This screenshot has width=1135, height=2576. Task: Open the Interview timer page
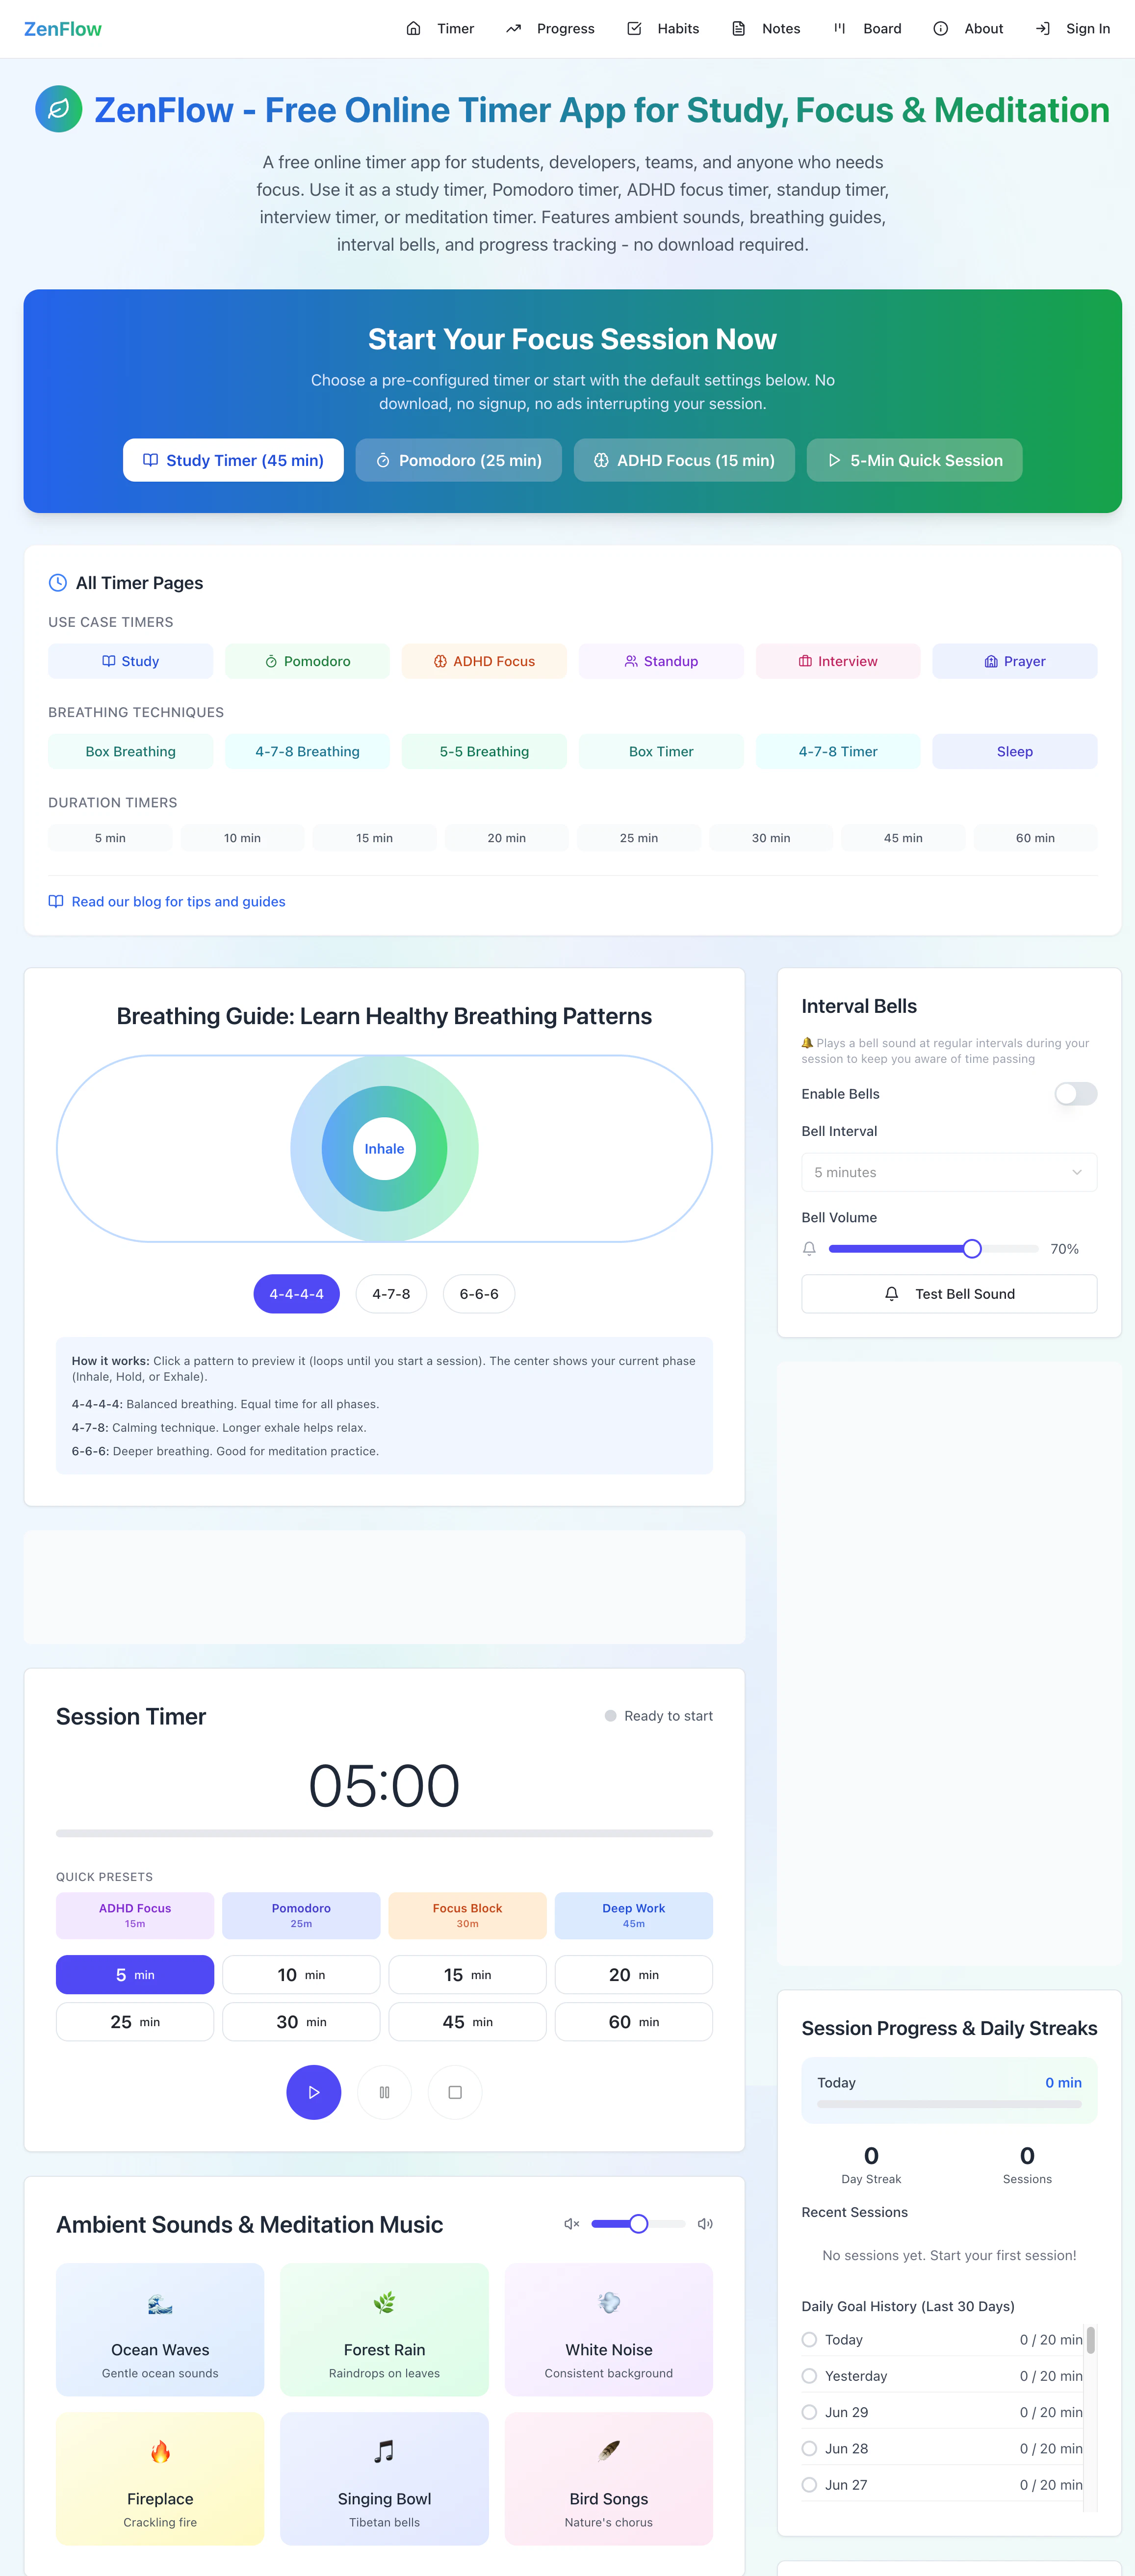point(838,661)
